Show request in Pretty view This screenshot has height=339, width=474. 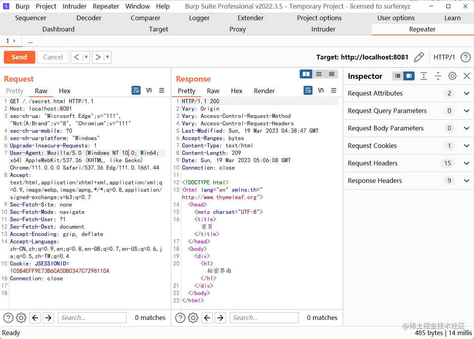15,91
